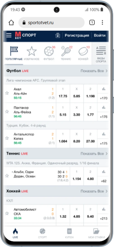
Task: Select the 17.75 odds for Ахал win
Action: point(63,94)
